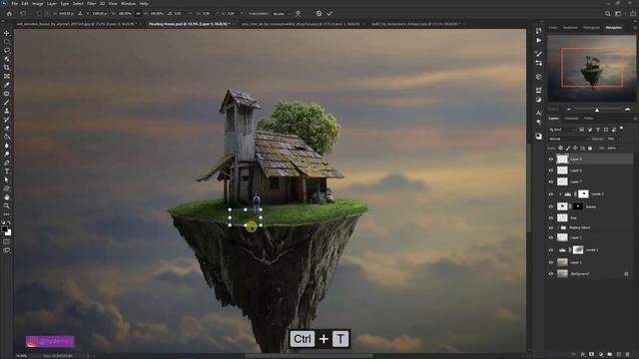Select the History Brush tool
Image resolution: width=639 pixels, height=359 pixels.
[x=7, y=120]
